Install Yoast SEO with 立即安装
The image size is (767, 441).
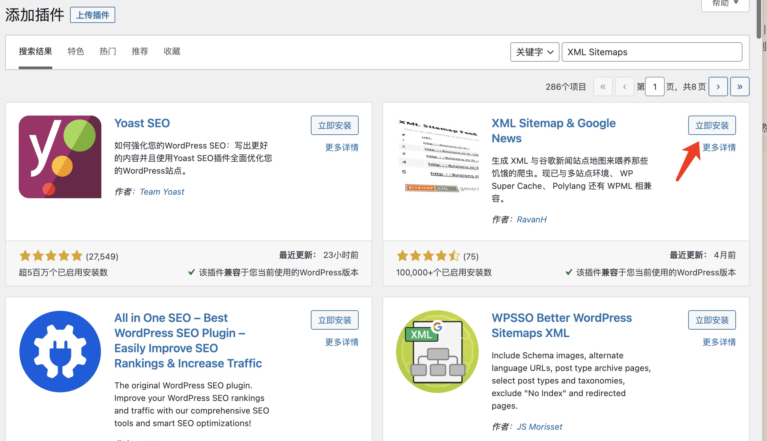pyautogui.click(x=335, y=125)
